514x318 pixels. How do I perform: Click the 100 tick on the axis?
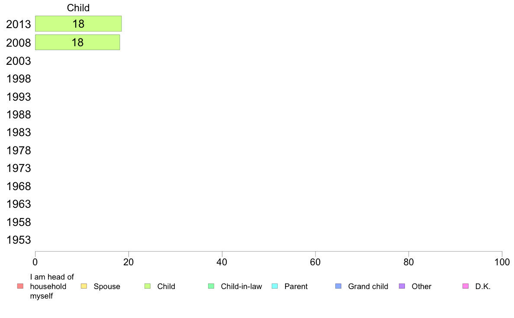(502, 262)
